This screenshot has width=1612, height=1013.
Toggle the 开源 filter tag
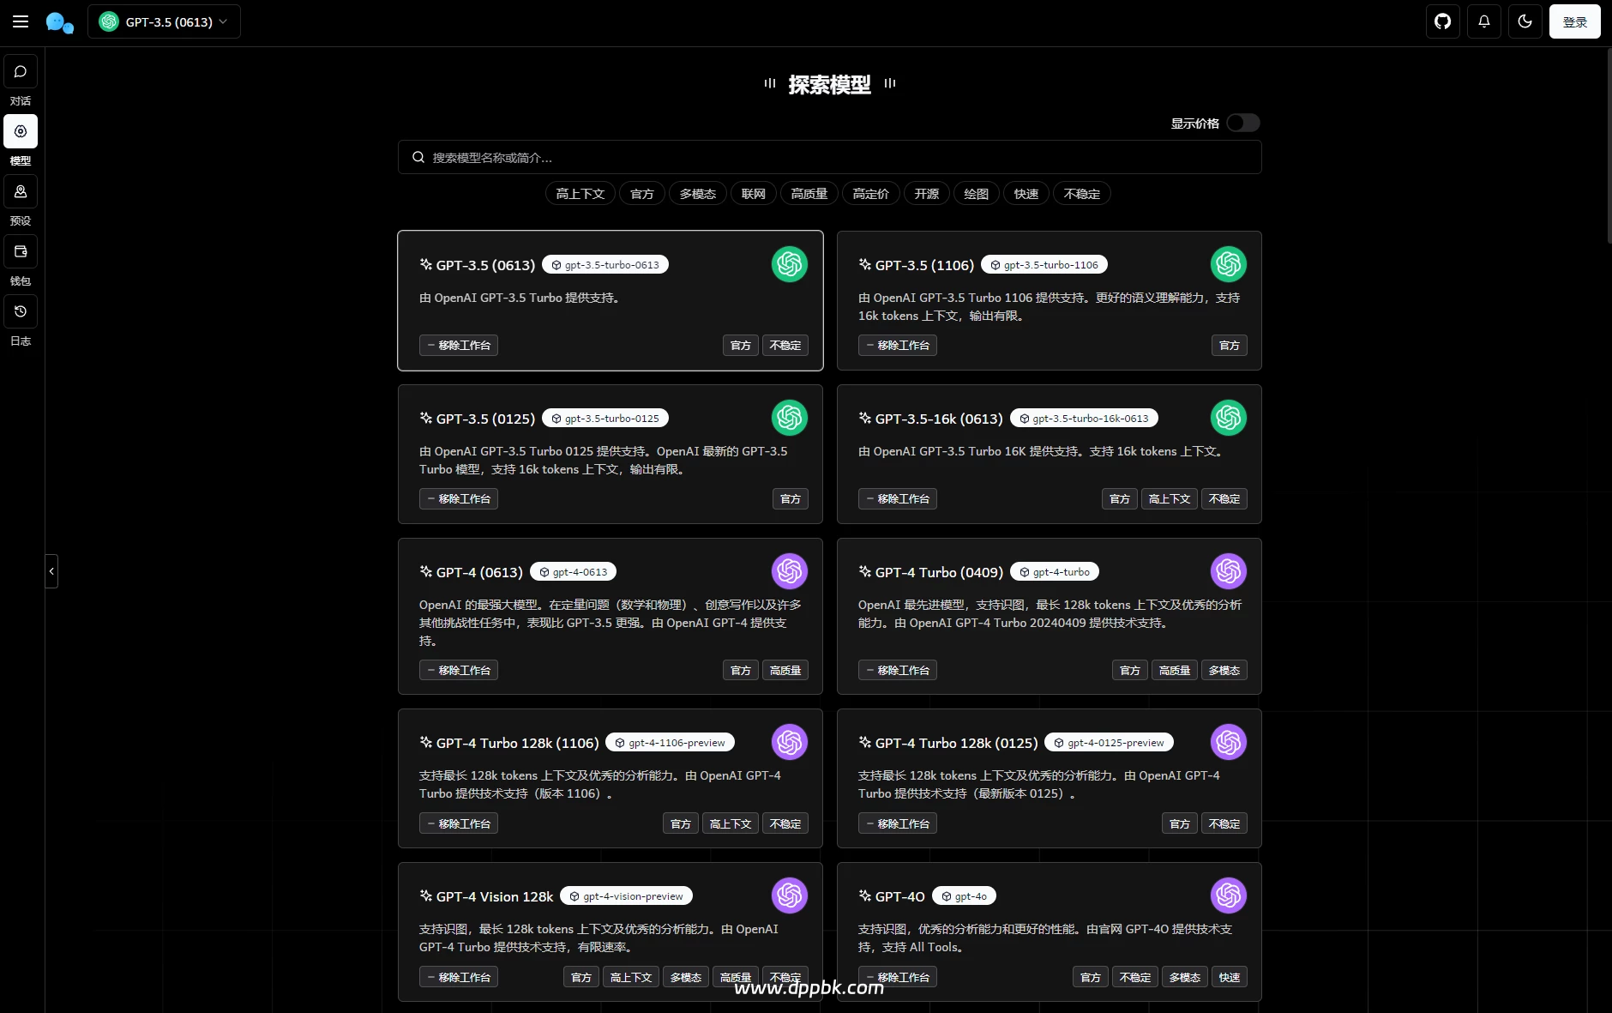(x=927, y=194)
